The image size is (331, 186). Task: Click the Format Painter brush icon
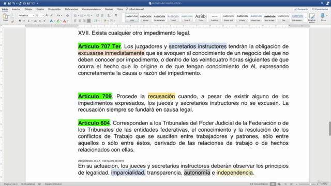tap(12, 22)
